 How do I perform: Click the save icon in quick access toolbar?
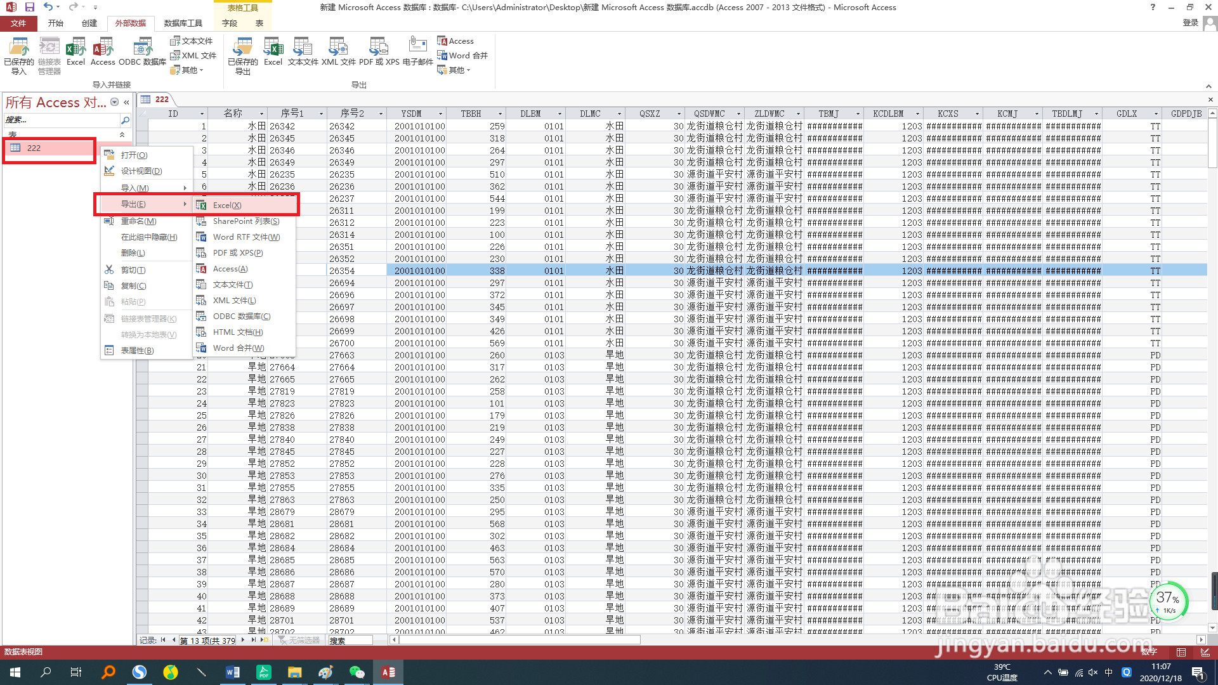[29, 7]
